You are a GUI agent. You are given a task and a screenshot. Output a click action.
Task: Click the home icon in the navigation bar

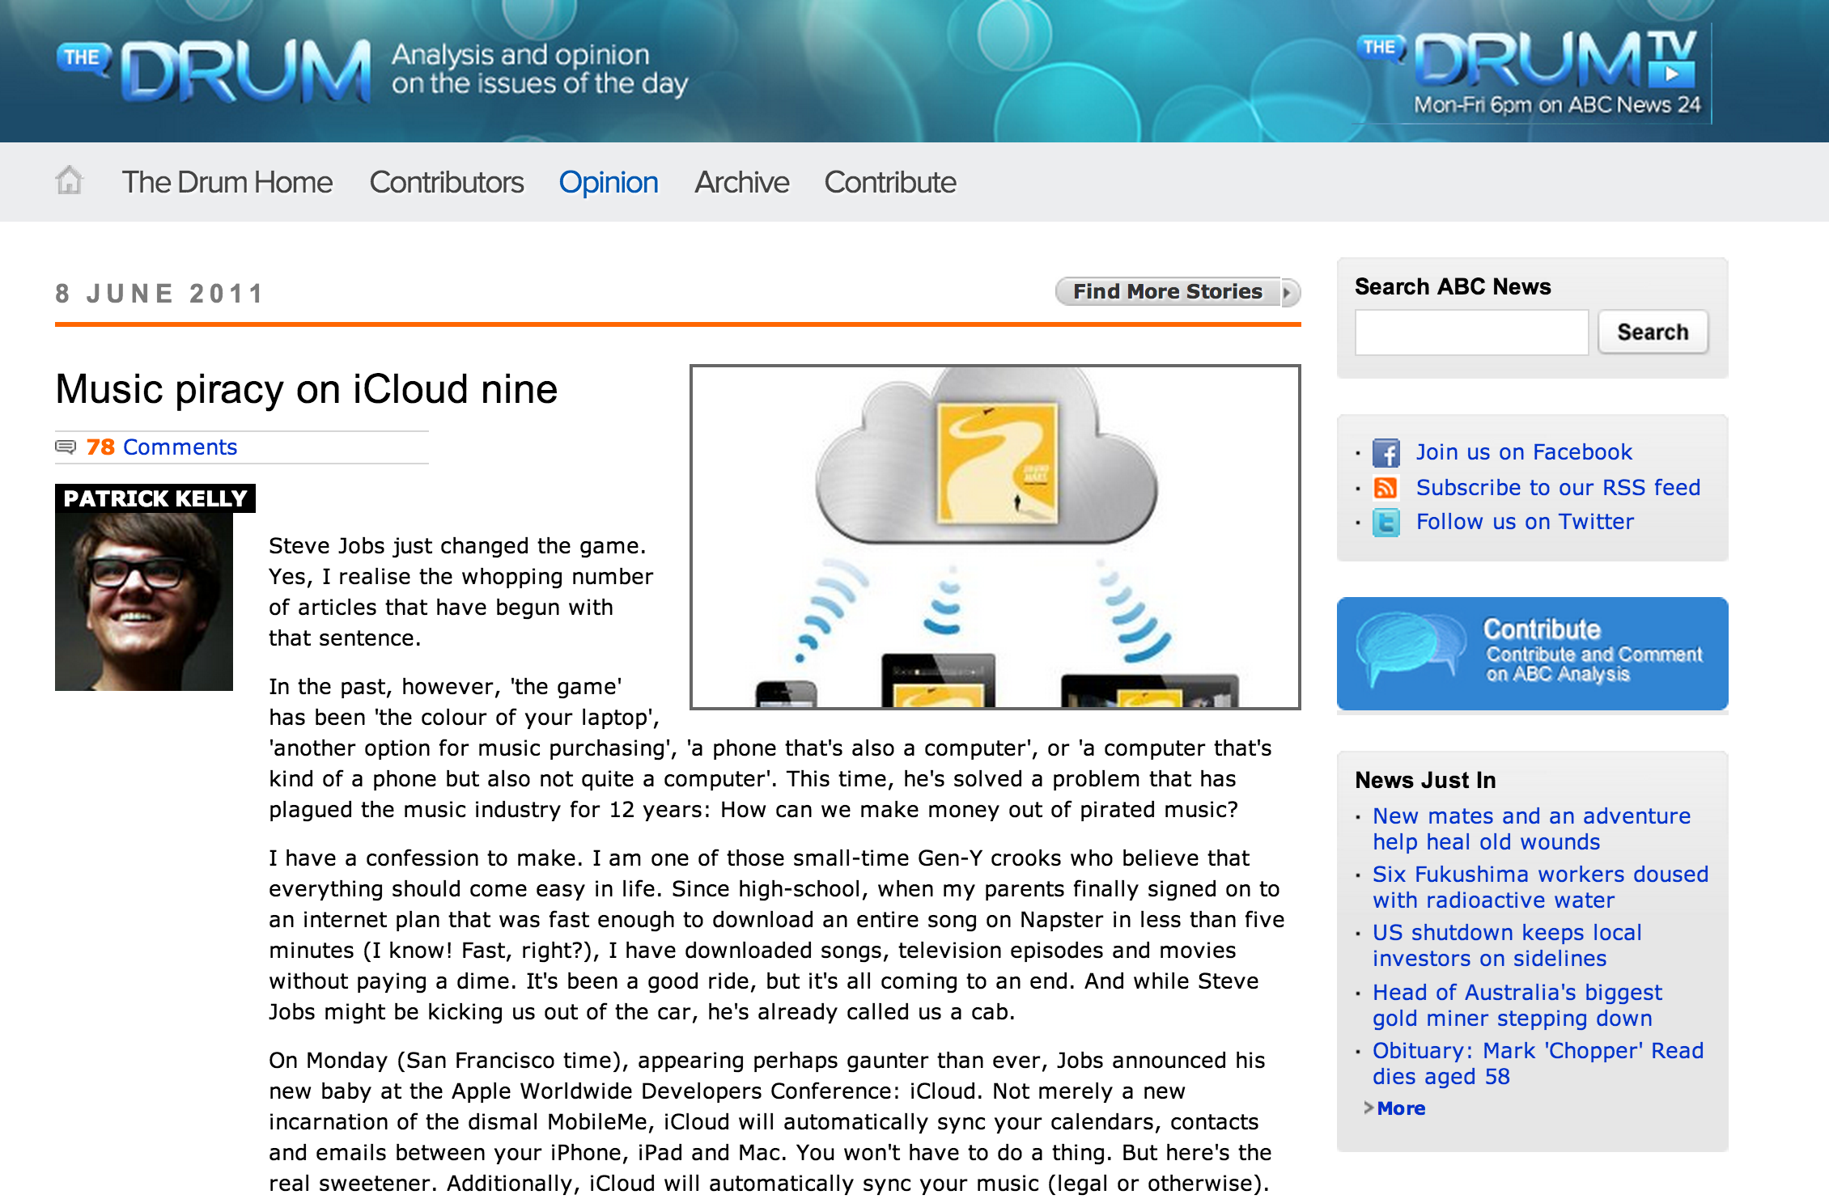pos(70,180)
